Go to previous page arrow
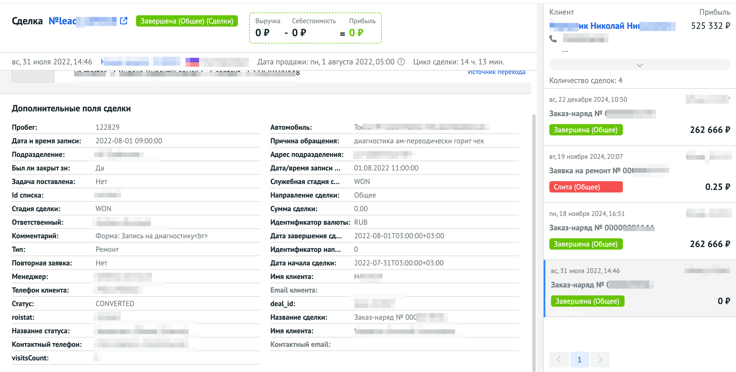Screen dimensions: 736x372 click(x=559, y=360)
